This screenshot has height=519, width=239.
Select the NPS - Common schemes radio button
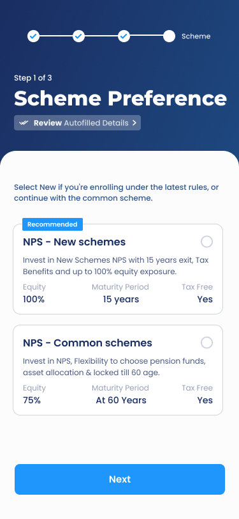click(x=206, y=343)
